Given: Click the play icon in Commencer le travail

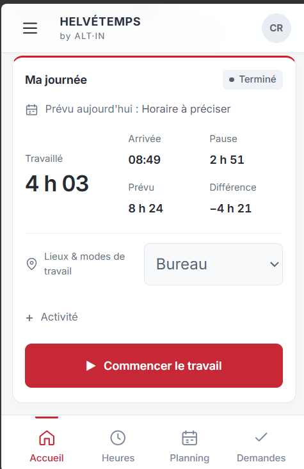Looking at the screenshot, I should [91, 366].
